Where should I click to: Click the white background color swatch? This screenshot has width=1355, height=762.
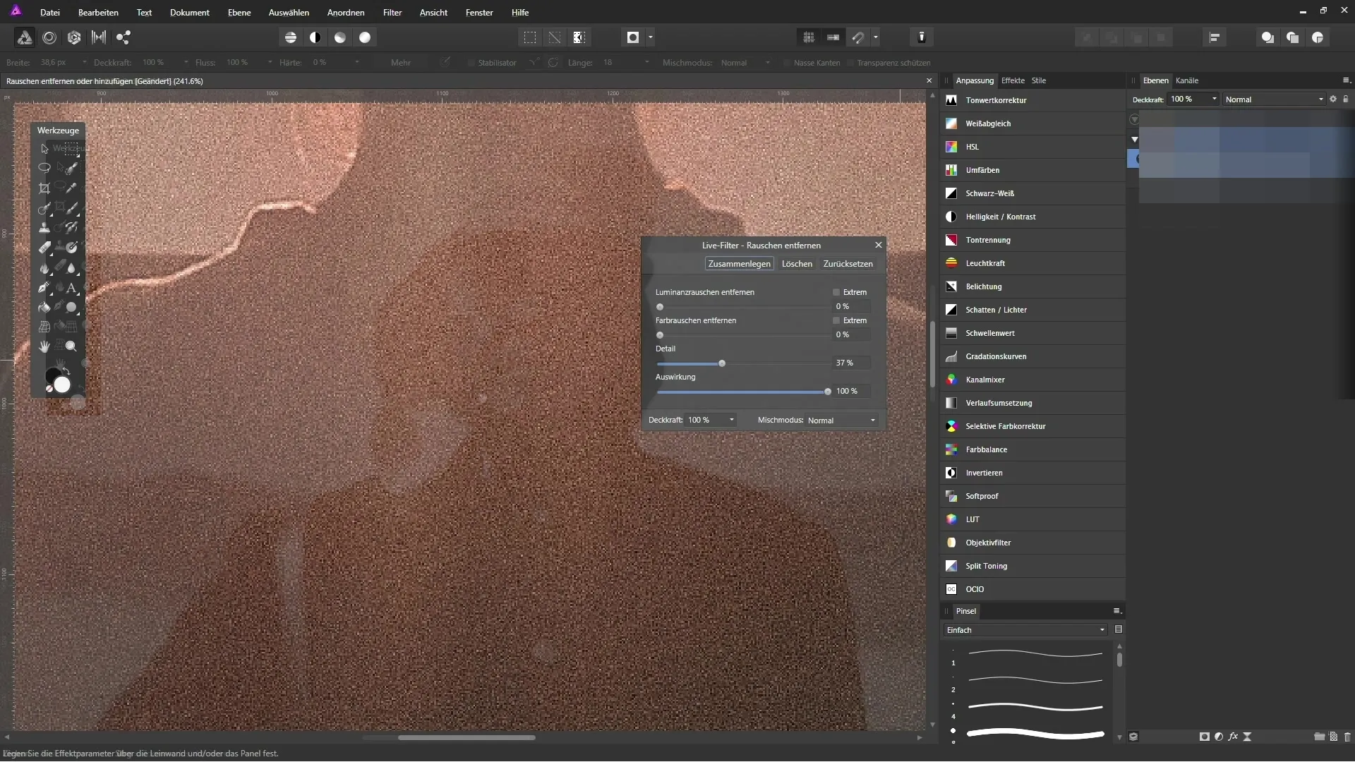click(63, 385)
